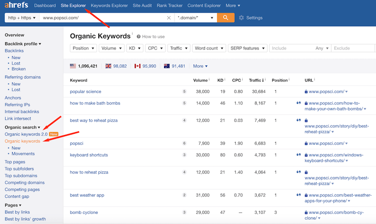
Task: Open Settings via the gear icon
Action: click(x=242, y=18)
